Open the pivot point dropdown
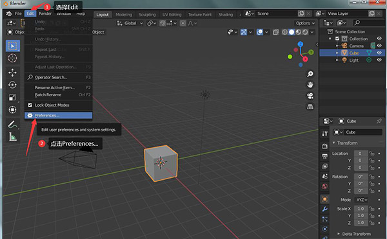Screen dimensions: 387x239 152,23
